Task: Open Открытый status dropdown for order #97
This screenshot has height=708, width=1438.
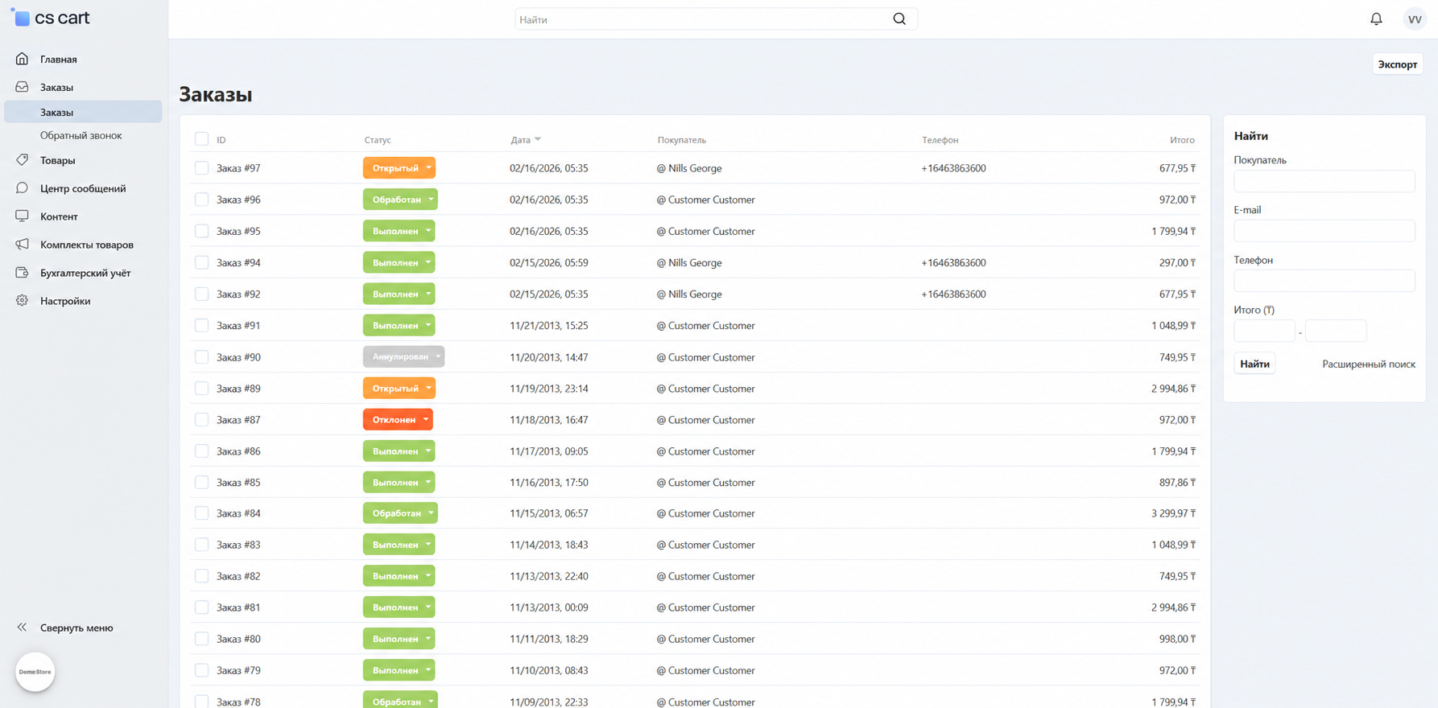Action: (399, 168)
